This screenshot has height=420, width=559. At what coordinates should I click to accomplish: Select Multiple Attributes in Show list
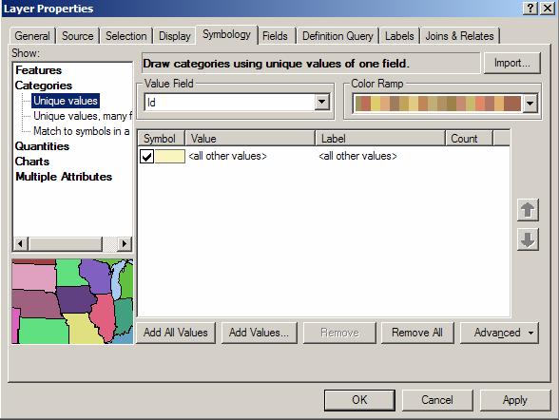(64, 177)
